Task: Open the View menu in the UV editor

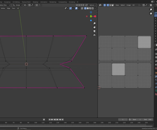Action: click(117, 5)
